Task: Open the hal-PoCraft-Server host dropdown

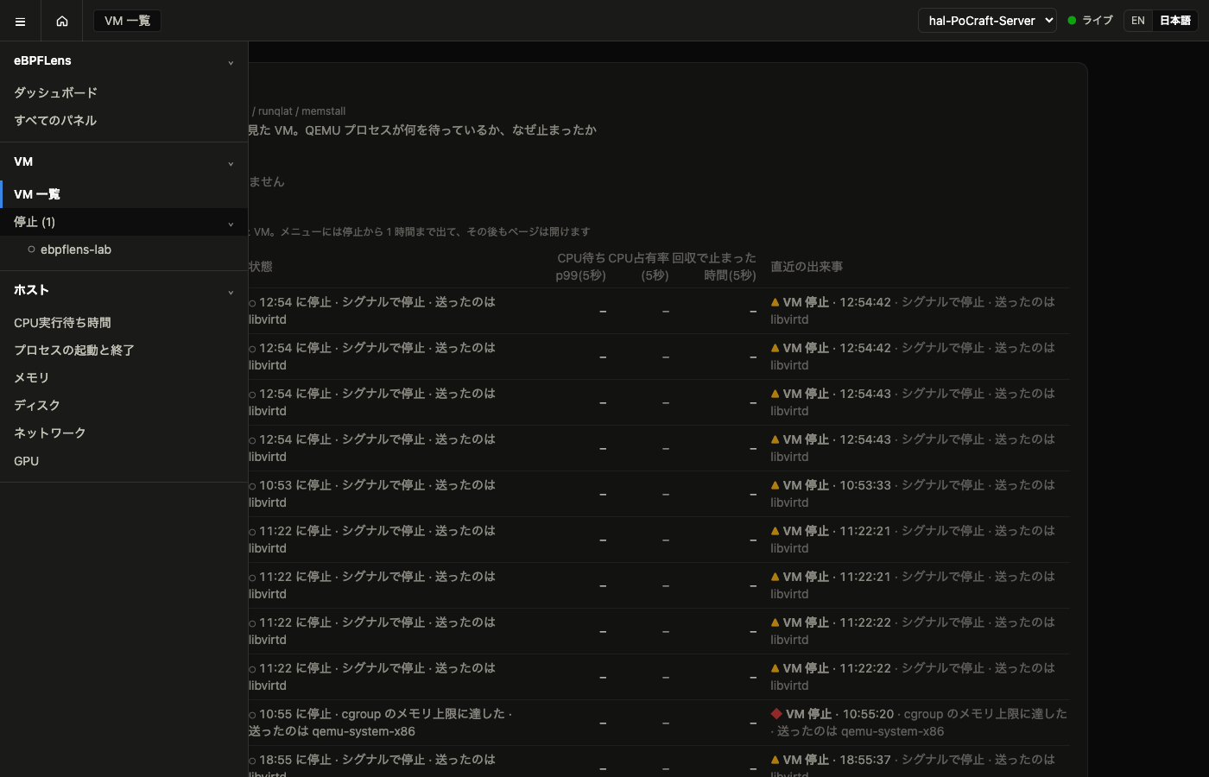Action: [x=987, y=21]
